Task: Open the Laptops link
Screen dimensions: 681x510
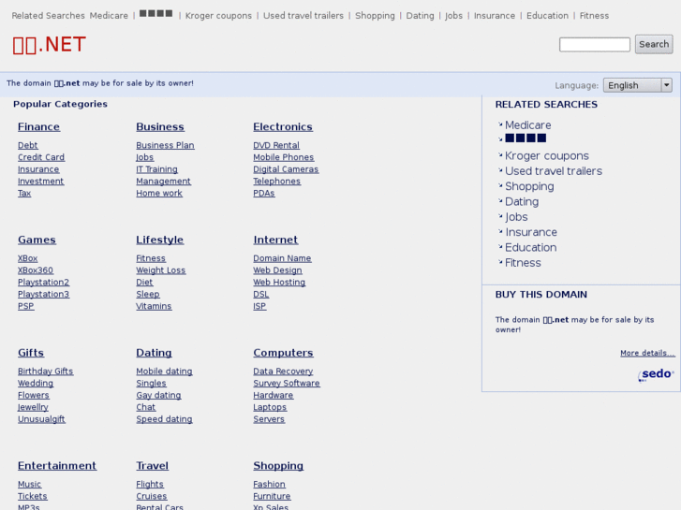Action: [270, 407]
